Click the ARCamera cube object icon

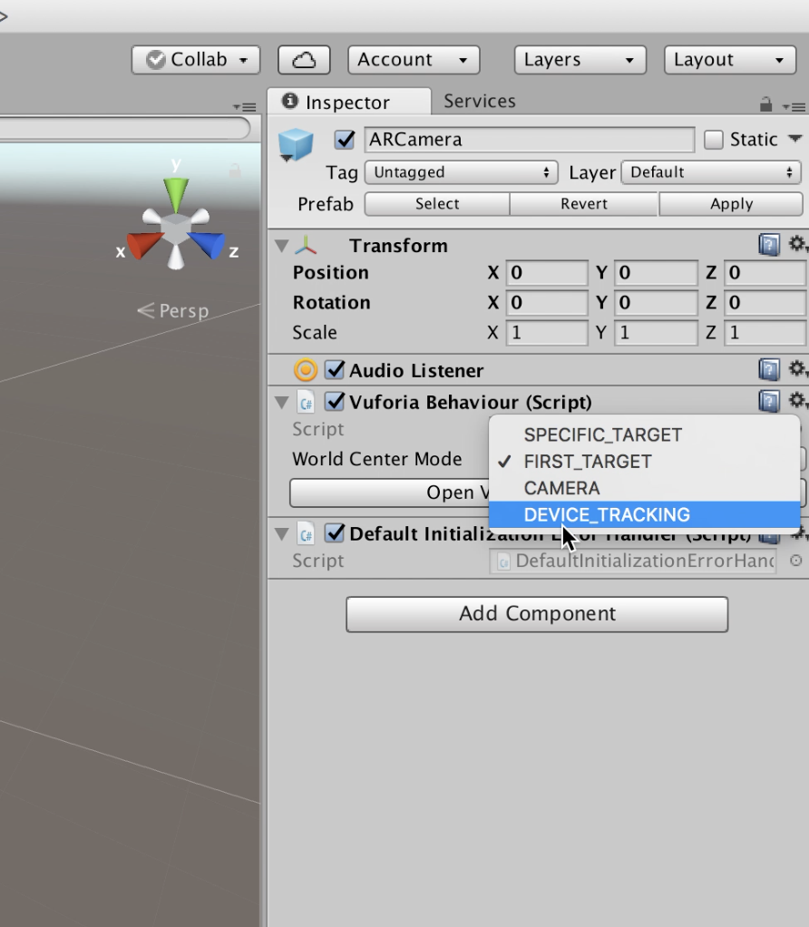pos(296,145)
